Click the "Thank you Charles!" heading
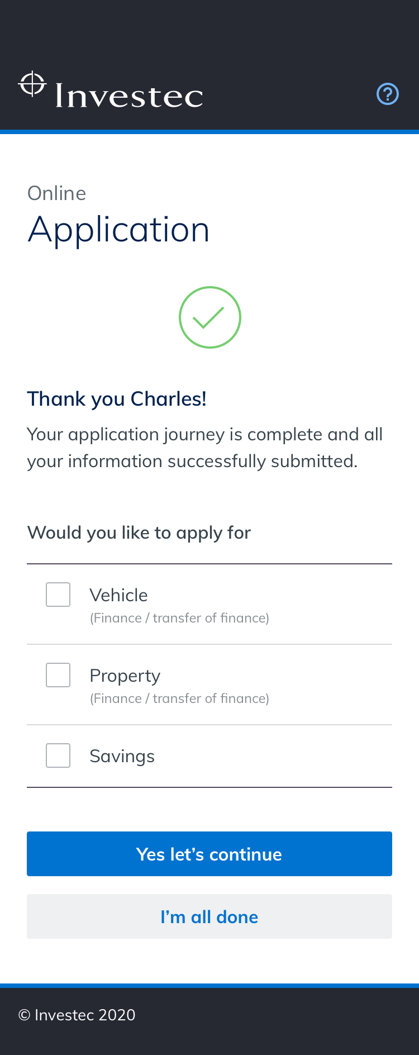 [117, 399]
